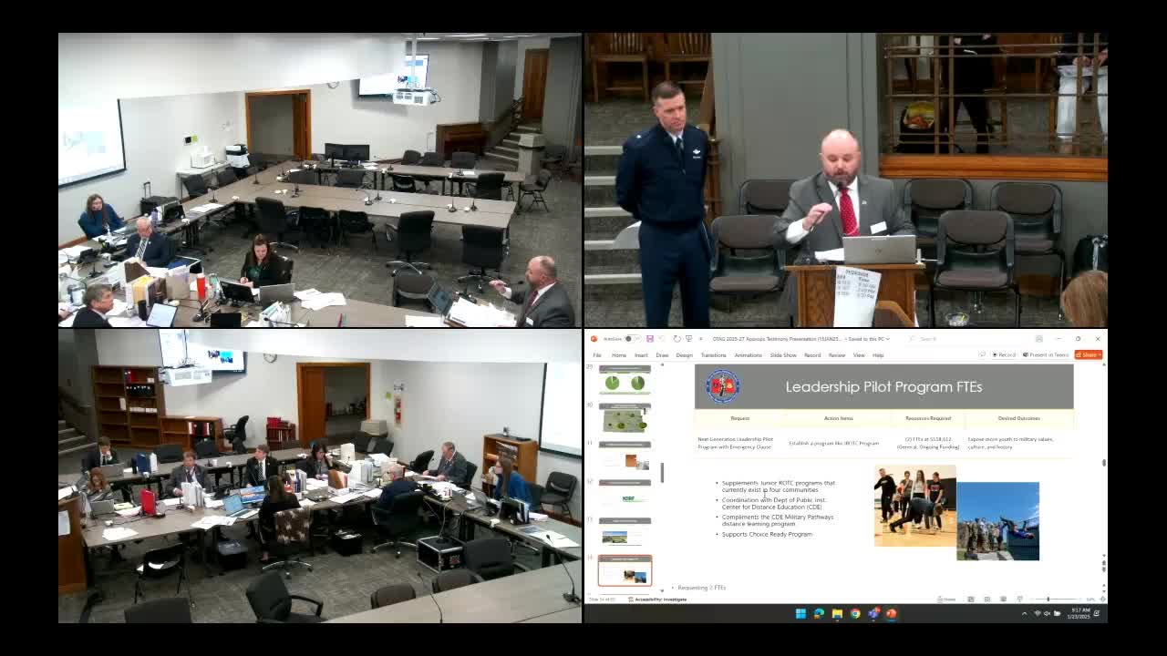
Task: Switch to Normal view icon
Action: point(971,600)
